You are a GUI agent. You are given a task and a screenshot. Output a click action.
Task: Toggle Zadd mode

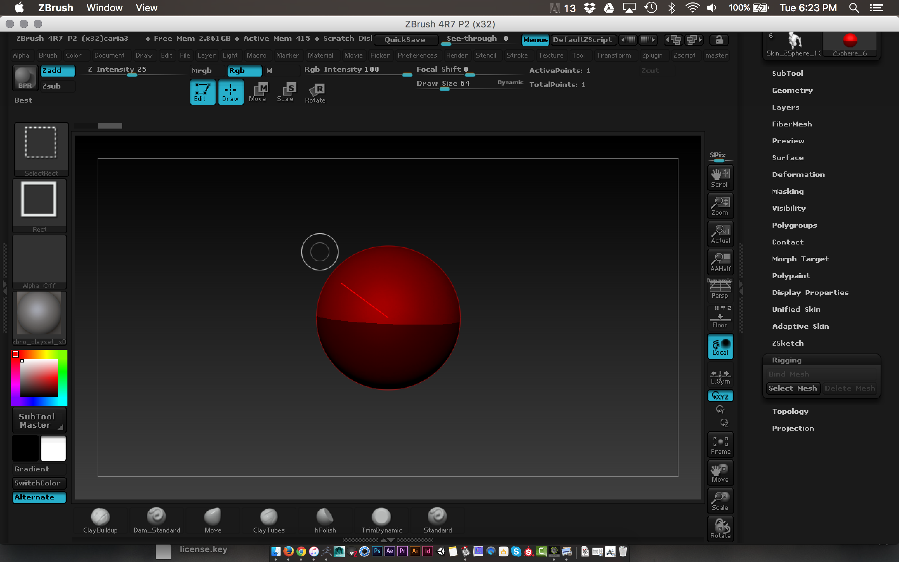[x=58, y=71]
